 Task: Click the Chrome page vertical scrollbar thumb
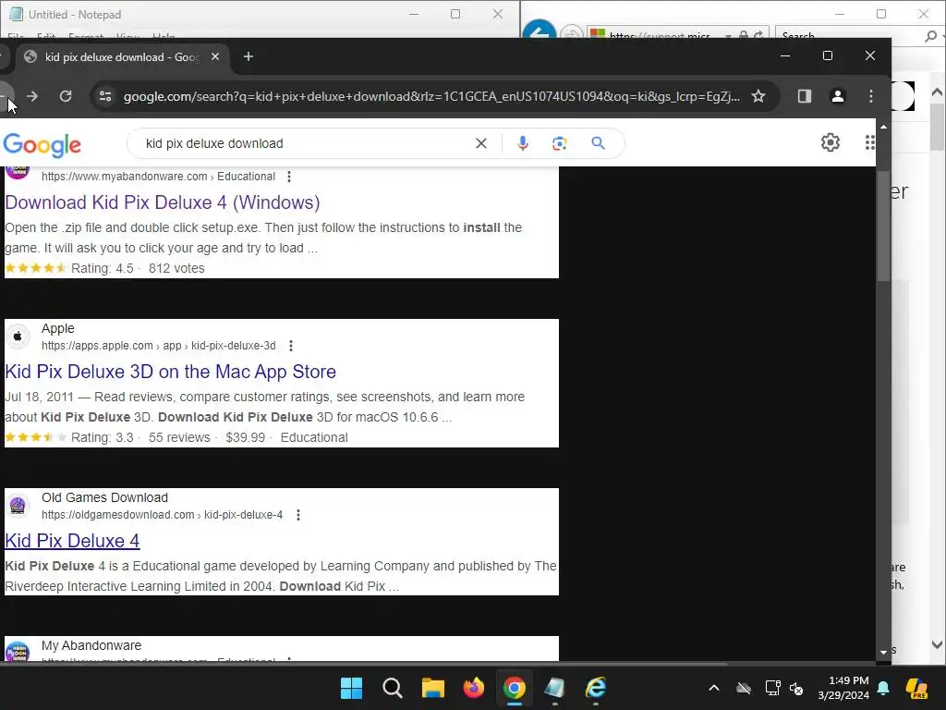pyautogui.click(x=883, y=226)
